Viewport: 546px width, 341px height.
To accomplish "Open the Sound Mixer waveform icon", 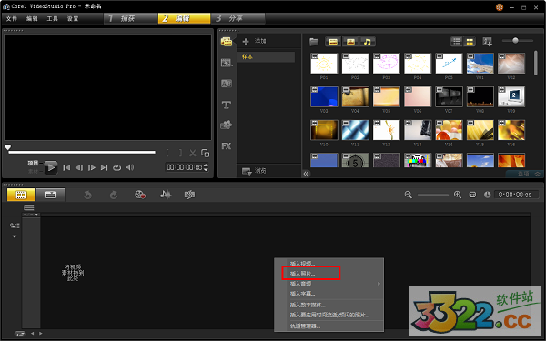I will (x=166, y=195).
